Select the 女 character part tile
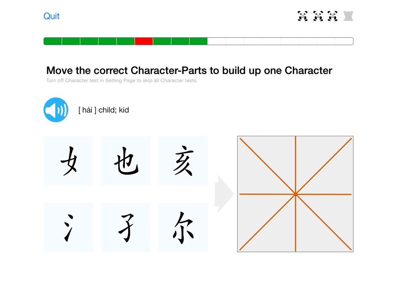Image resolution: width=397 pixels, height=298 pixels. click(68, 161)
